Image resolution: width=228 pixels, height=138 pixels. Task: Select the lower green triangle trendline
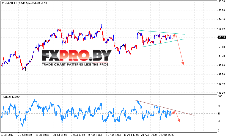coord(163,43)
